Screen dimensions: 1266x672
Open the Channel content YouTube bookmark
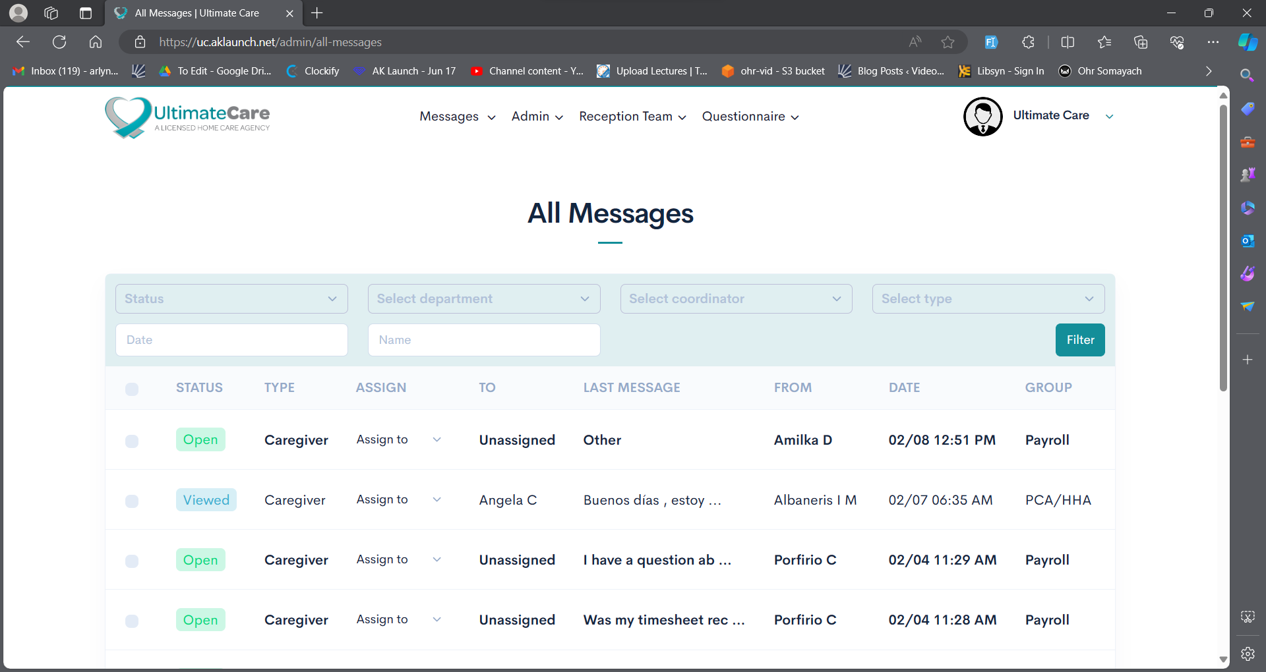coord(527,71)
